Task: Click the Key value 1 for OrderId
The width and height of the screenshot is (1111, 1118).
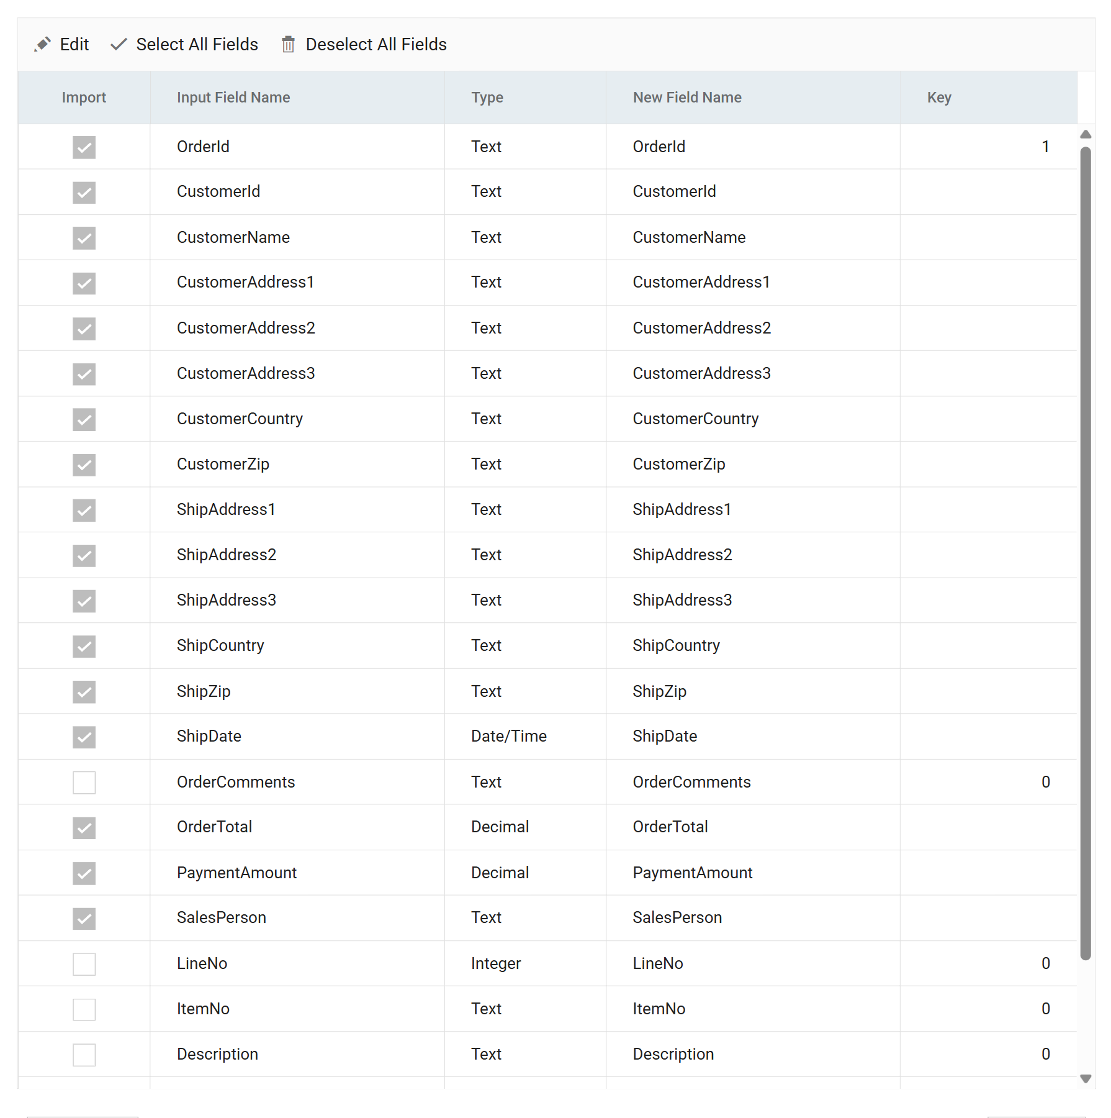Action: pos(1045,147)
